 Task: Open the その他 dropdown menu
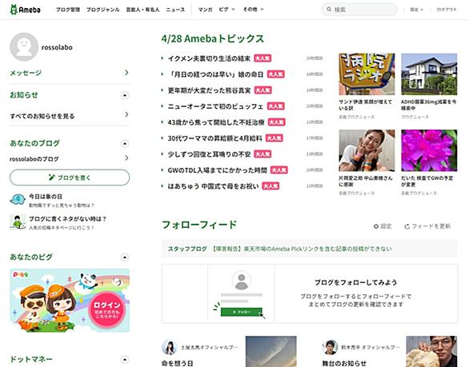point(253,10)
